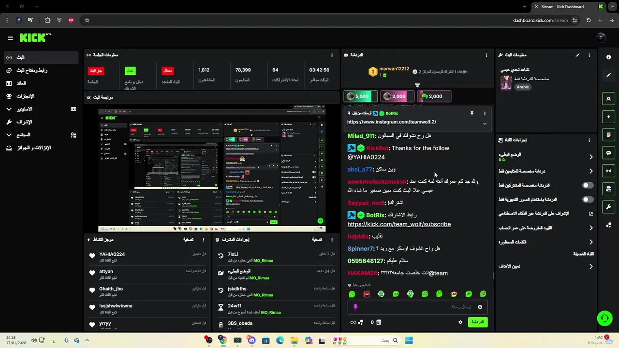
Task: Click the Arabic language tag
Action: pos(523,87)
